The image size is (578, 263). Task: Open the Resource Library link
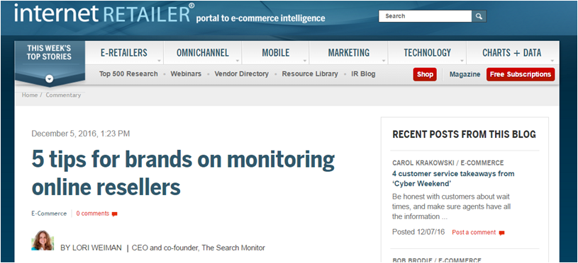coord(310,74)
